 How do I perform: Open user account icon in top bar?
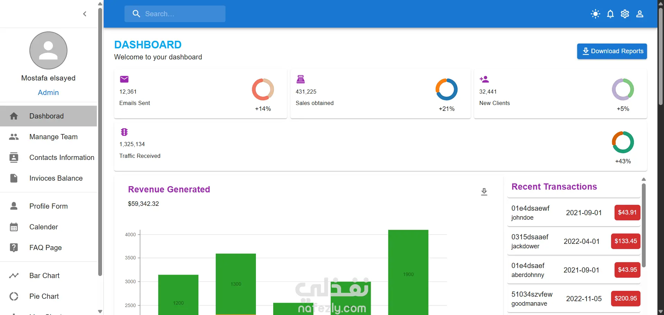640,14
